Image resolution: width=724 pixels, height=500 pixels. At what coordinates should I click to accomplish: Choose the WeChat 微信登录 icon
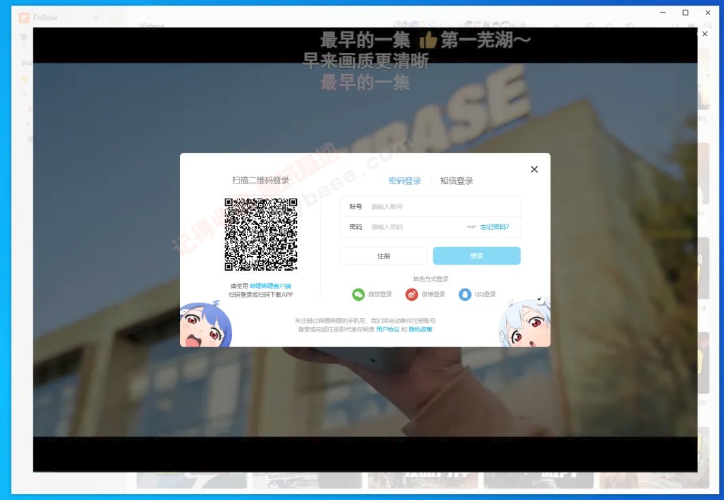click(x=358, y=294)
